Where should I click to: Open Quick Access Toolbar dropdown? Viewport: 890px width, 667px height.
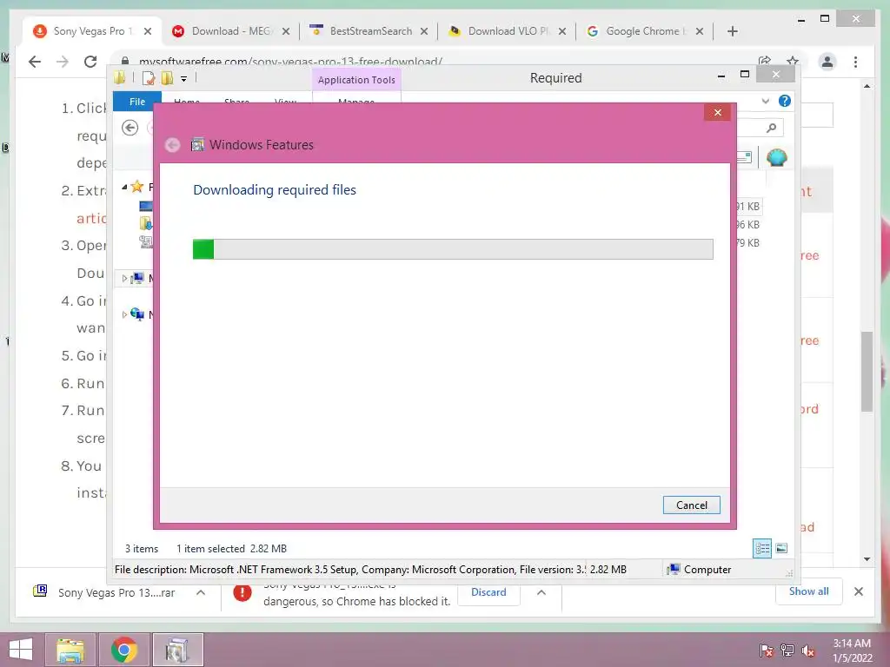click(x=184, y=79)
